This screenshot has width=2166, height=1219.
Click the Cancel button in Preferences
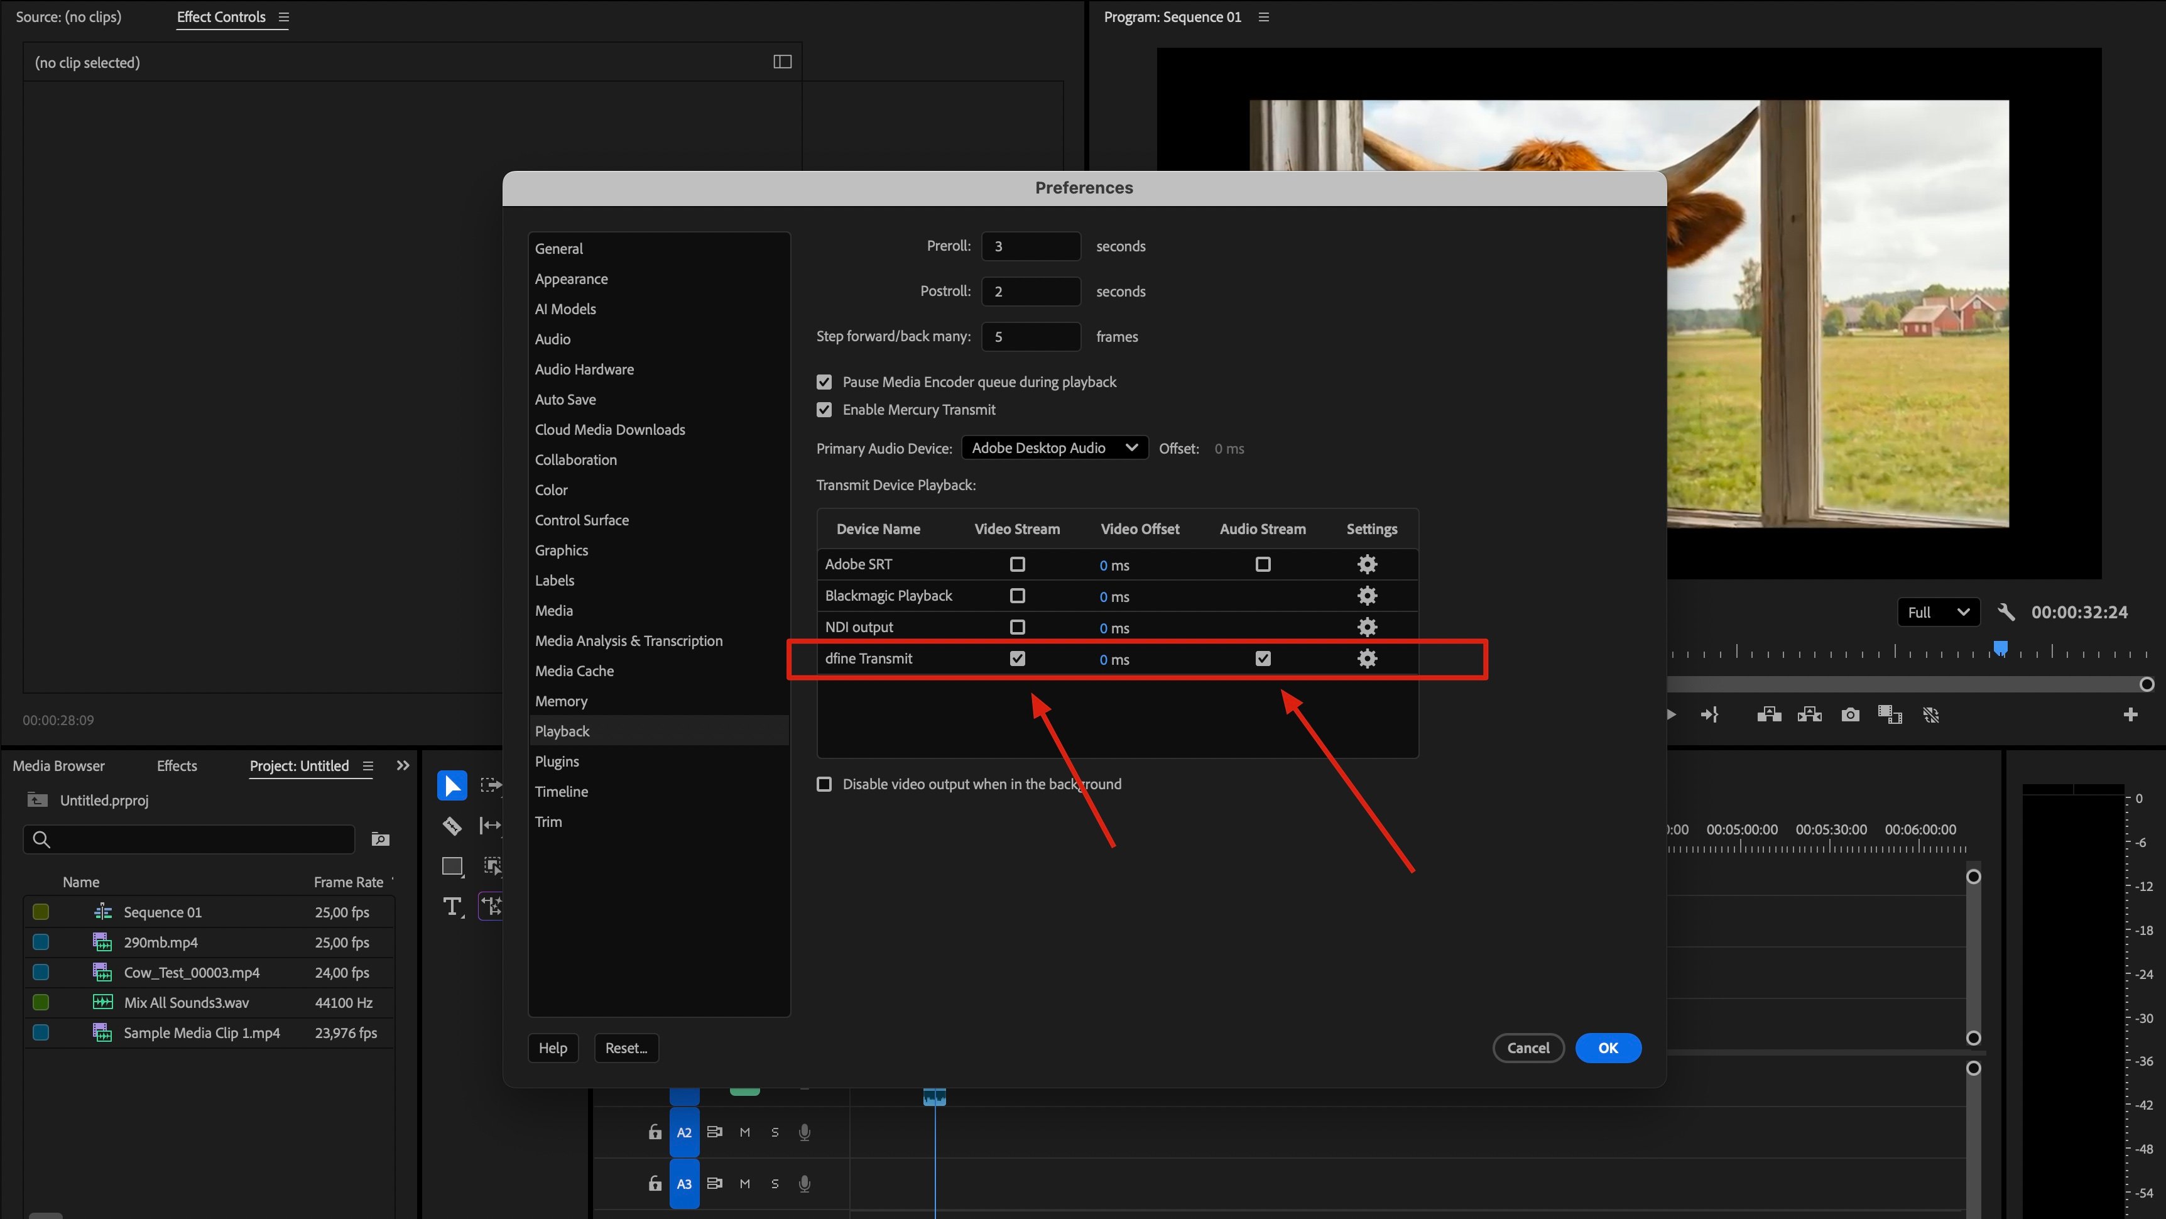pos(1528,1048)
